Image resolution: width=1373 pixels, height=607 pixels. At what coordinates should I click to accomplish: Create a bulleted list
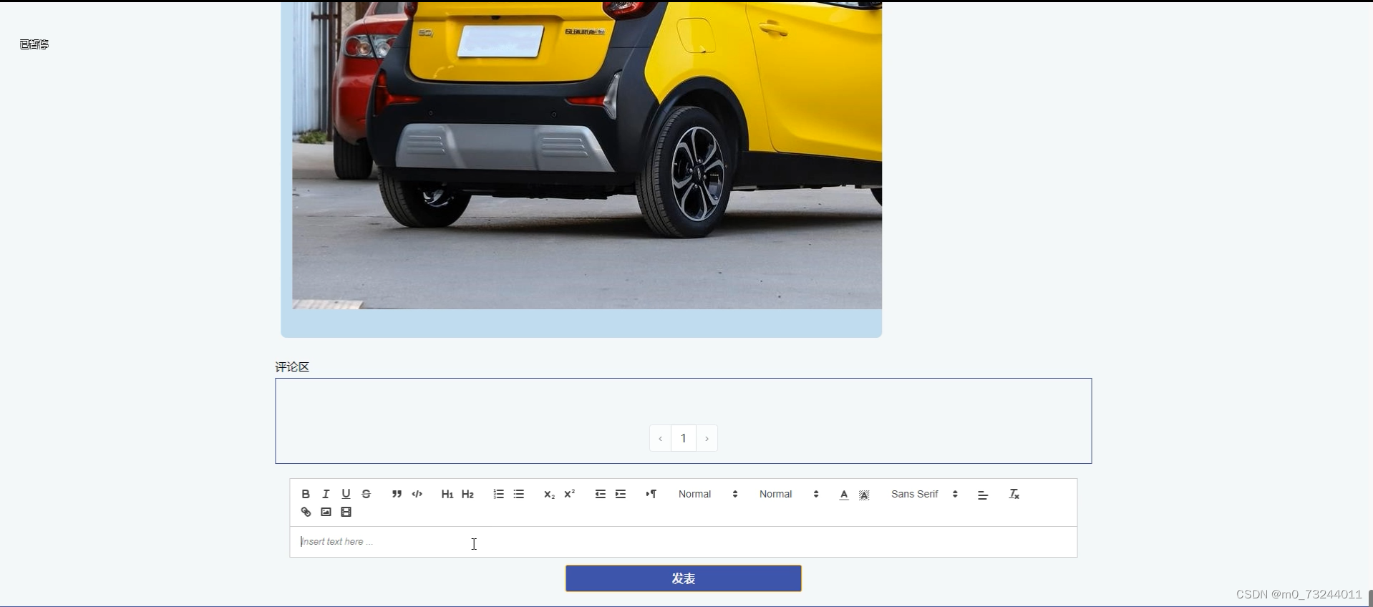click(x=519, y=494)
